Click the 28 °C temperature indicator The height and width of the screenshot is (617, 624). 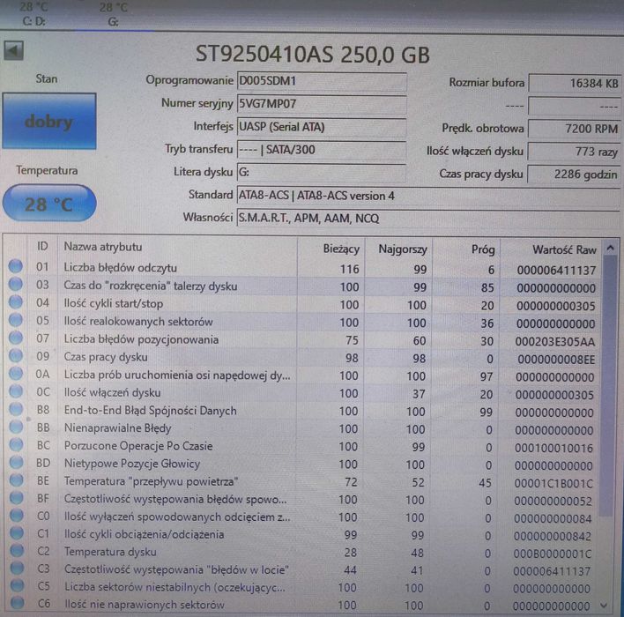coord(49,204)
